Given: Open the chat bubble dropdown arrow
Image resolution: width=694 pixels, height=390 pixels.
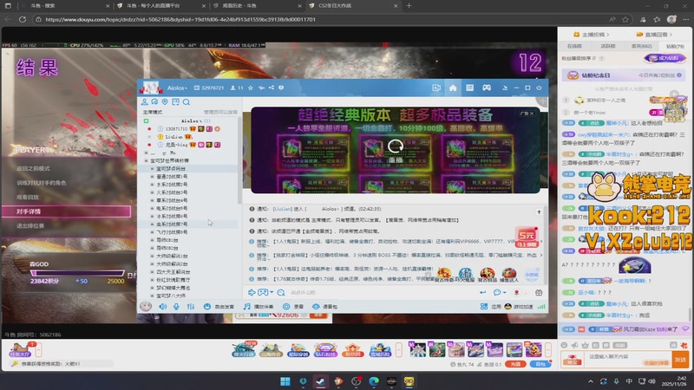Looking at the screenshot, I should click(504, 293).
